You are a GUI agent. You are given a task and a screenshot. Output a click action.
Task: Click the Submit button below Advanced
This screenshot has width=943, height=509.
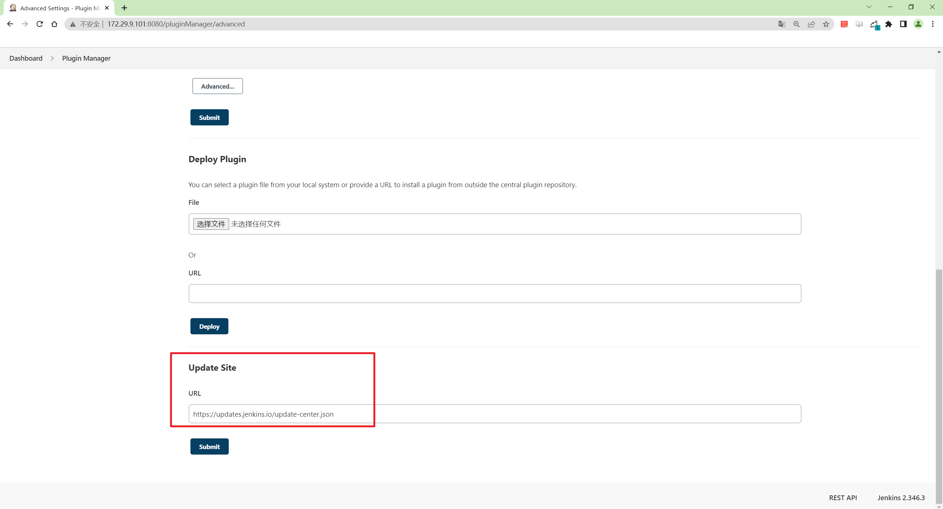(x=209, y=117)
